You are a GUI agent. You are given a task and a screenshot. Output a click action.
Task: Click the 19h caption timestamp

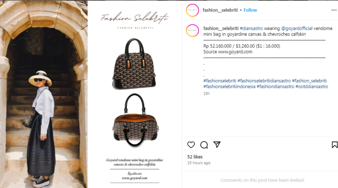click(x=206, y=94)
